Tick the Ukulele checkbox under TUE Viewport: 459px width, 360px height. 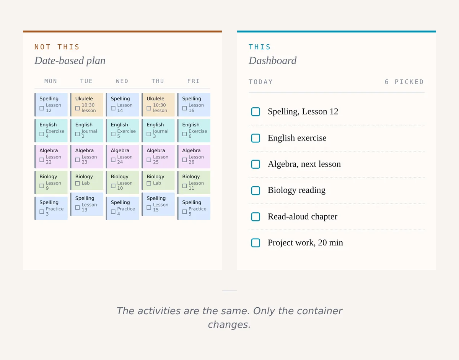pyautogui.click(x=77, y=108)
